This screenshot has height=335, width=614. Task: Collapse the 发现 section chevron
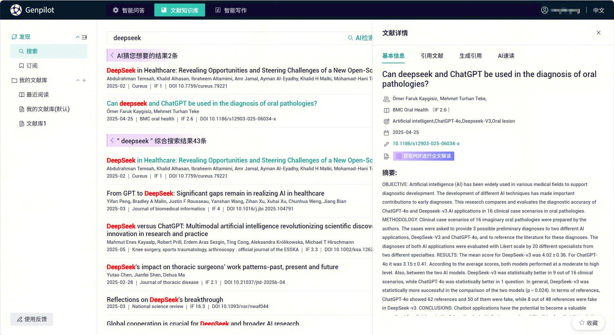[77, 37]
